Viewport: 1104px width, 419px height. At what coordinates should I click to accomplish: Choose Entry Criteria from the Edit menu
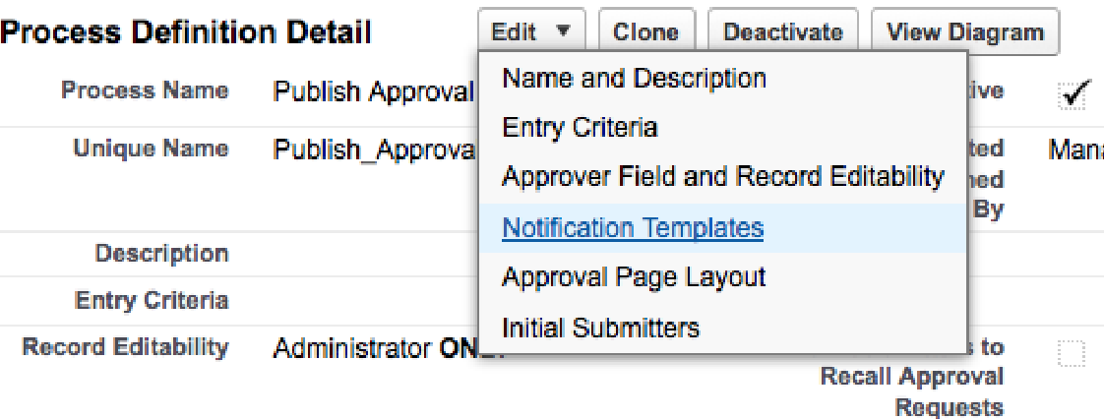(580, 128)
